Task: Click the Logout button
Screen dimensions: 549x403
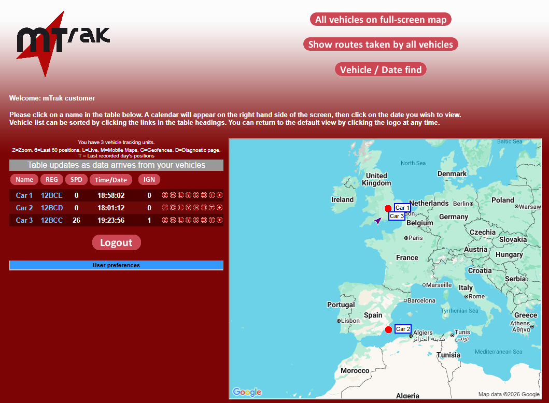Action: tap(116, 242)
